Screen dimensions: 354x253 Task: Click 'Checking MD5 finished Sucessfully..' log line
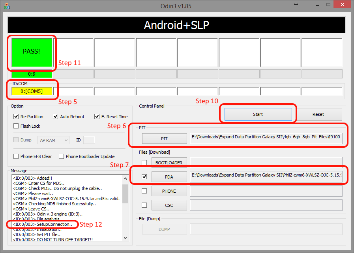(54, 204)
